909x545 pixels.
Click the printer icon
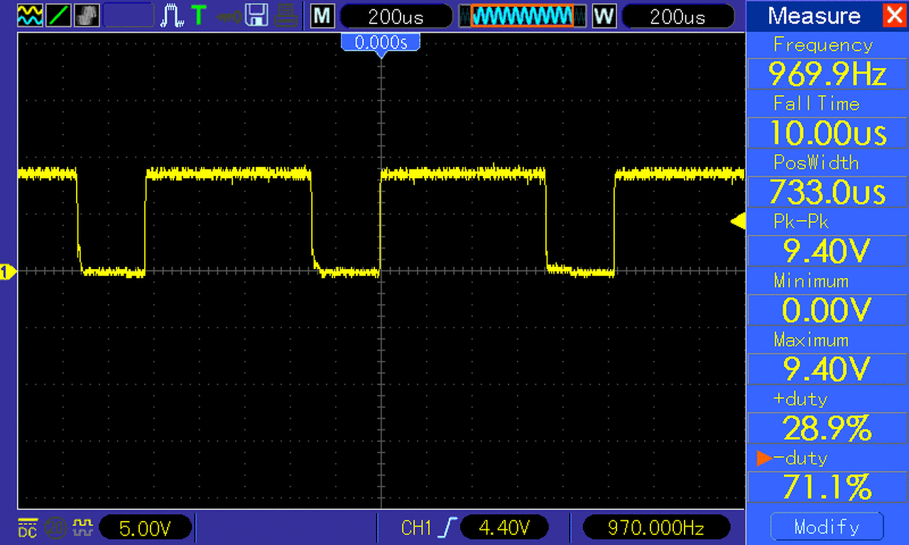[285, 15]
